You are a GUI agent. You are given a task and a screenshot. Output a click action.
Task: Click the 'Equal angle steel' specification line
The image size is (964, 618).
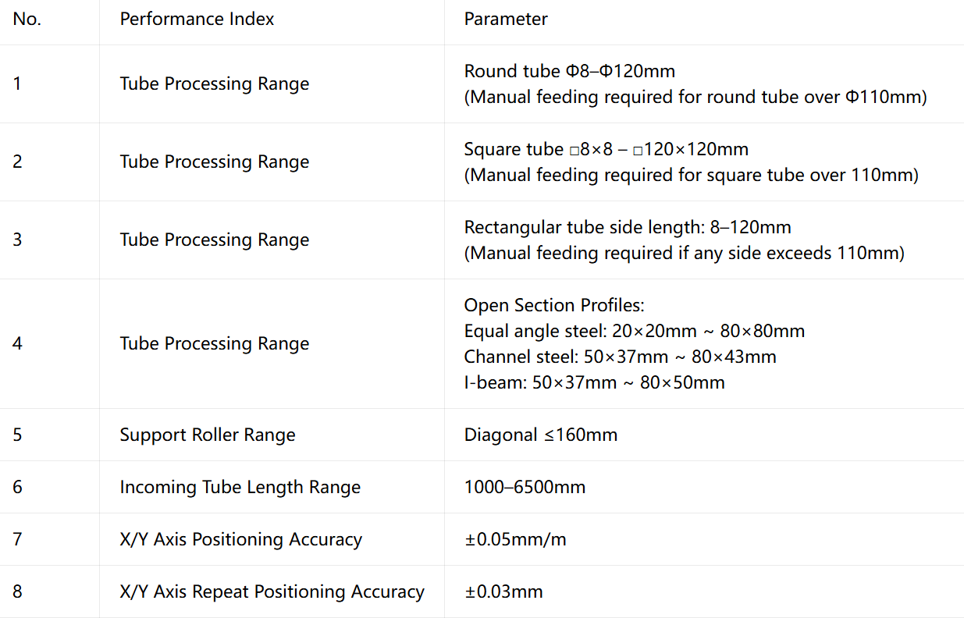tap(635, 331)
